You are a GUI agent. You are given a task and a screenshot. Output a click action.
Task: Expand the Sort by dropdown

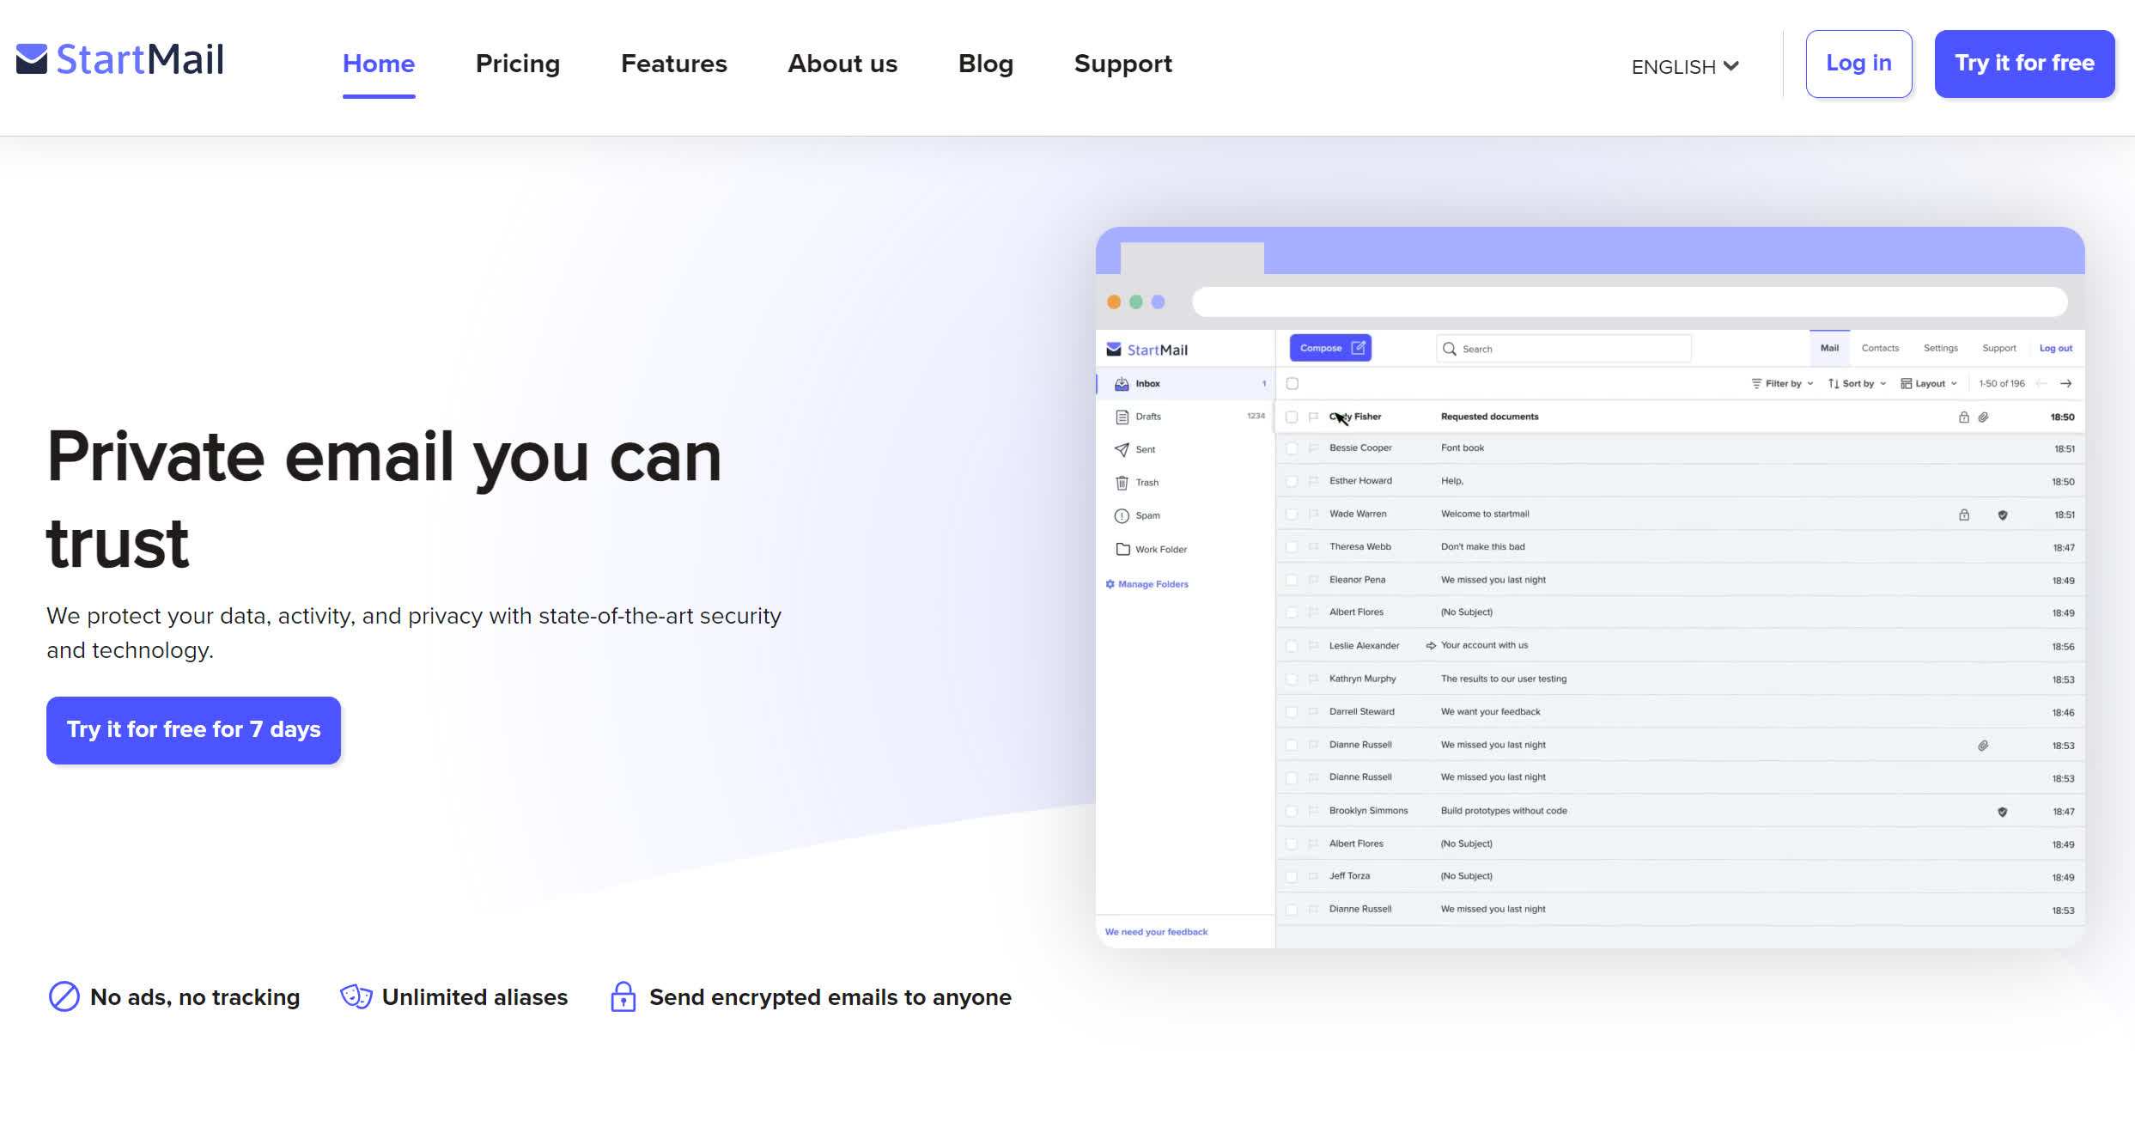click(x=1857, y=384)
